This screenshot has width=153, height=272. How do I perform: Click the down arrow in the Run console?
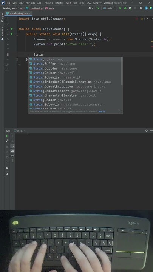point(12,141)
